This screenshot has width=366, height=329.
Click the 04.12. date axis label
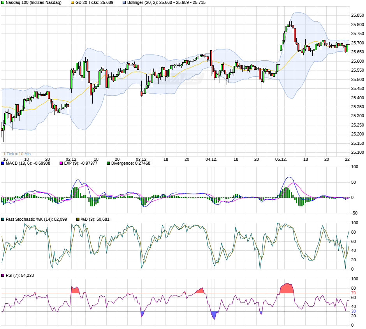point(211,159)
